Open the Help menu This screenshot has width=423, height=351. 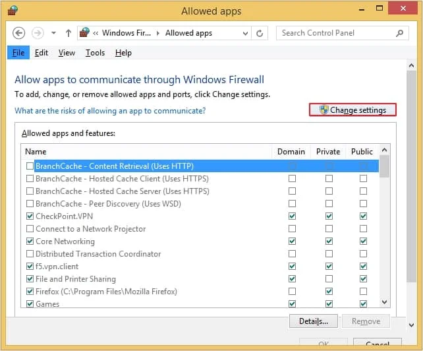[x=123, y=53]
